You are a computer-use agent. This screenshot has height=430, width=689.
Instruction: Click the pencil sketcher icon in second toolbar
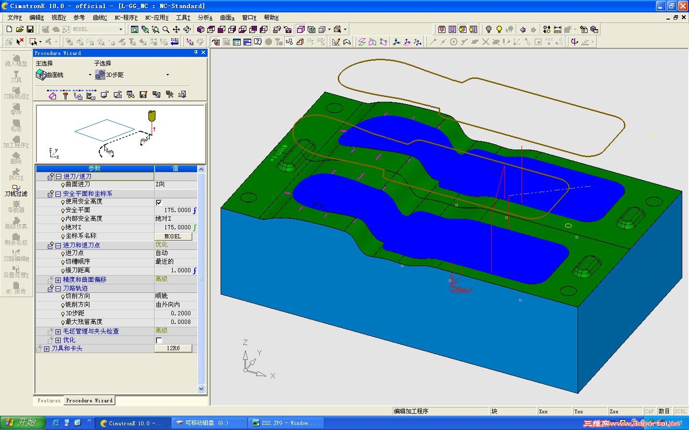tap(336, 42)
